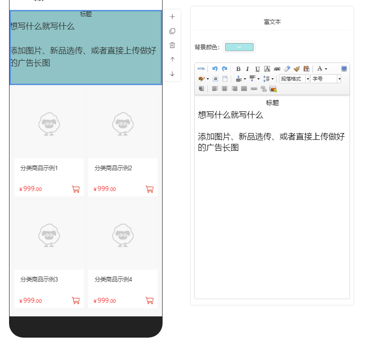Viewport: 384px width, 339px height.
Task: Click the redo arrow in editor toolbar
Action: tap(224, 69)
